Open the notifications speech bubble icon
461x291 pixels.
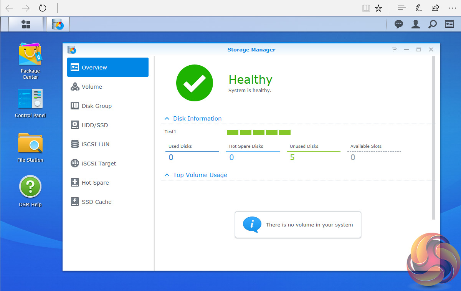399,24
